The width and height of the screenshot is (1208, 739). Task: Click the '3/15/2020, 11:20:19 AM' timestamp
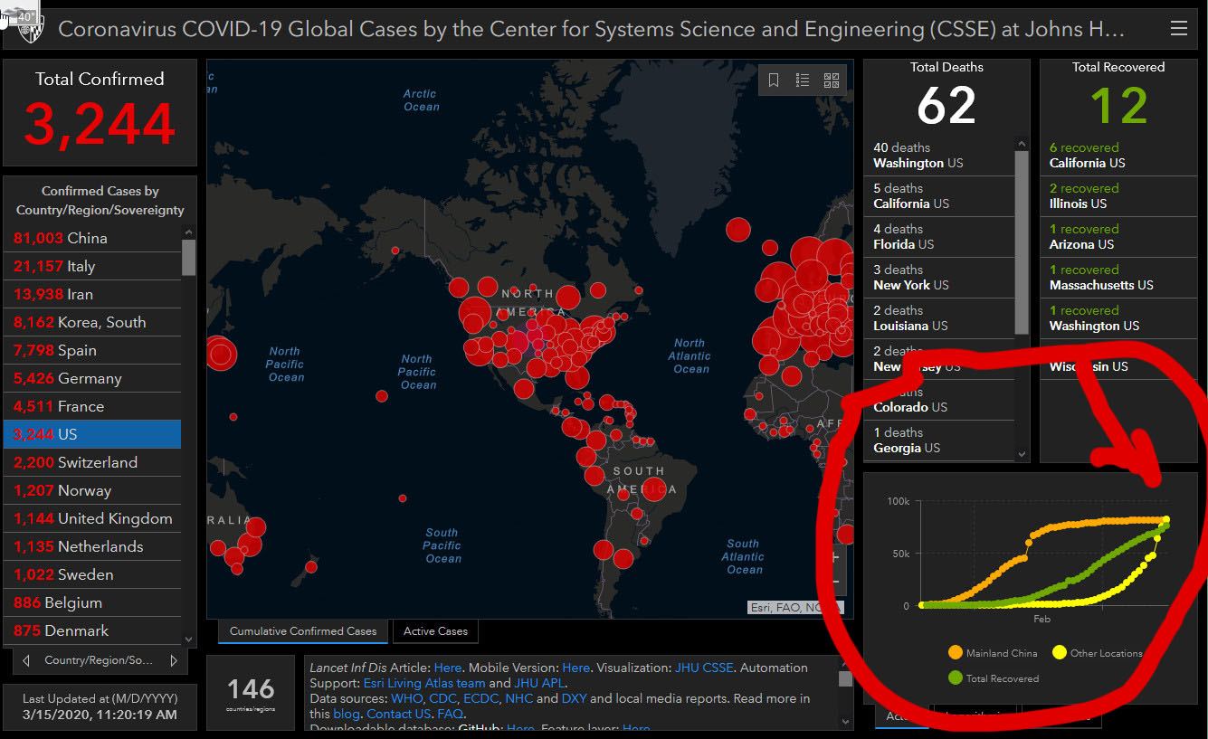click(100, 715)
